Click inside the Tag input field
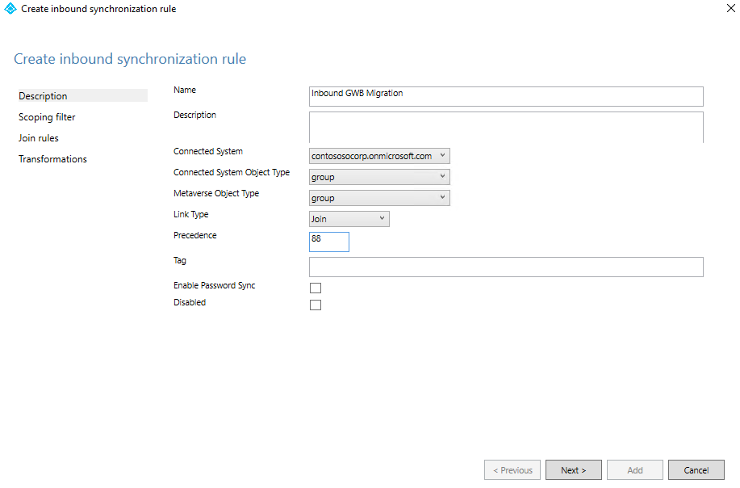 (506, 267)
